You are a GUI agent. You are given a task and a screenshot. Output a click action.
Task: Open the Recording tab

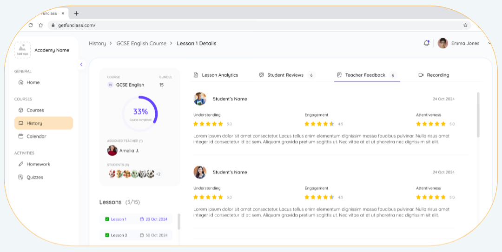coord(434,75)
